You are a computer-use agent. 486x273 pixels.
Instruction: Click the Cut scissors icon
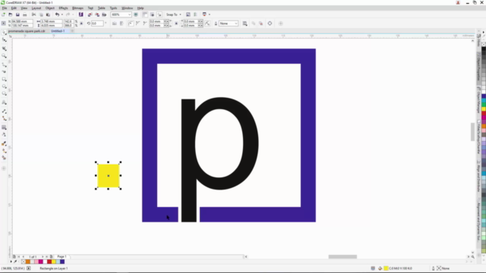33,14
